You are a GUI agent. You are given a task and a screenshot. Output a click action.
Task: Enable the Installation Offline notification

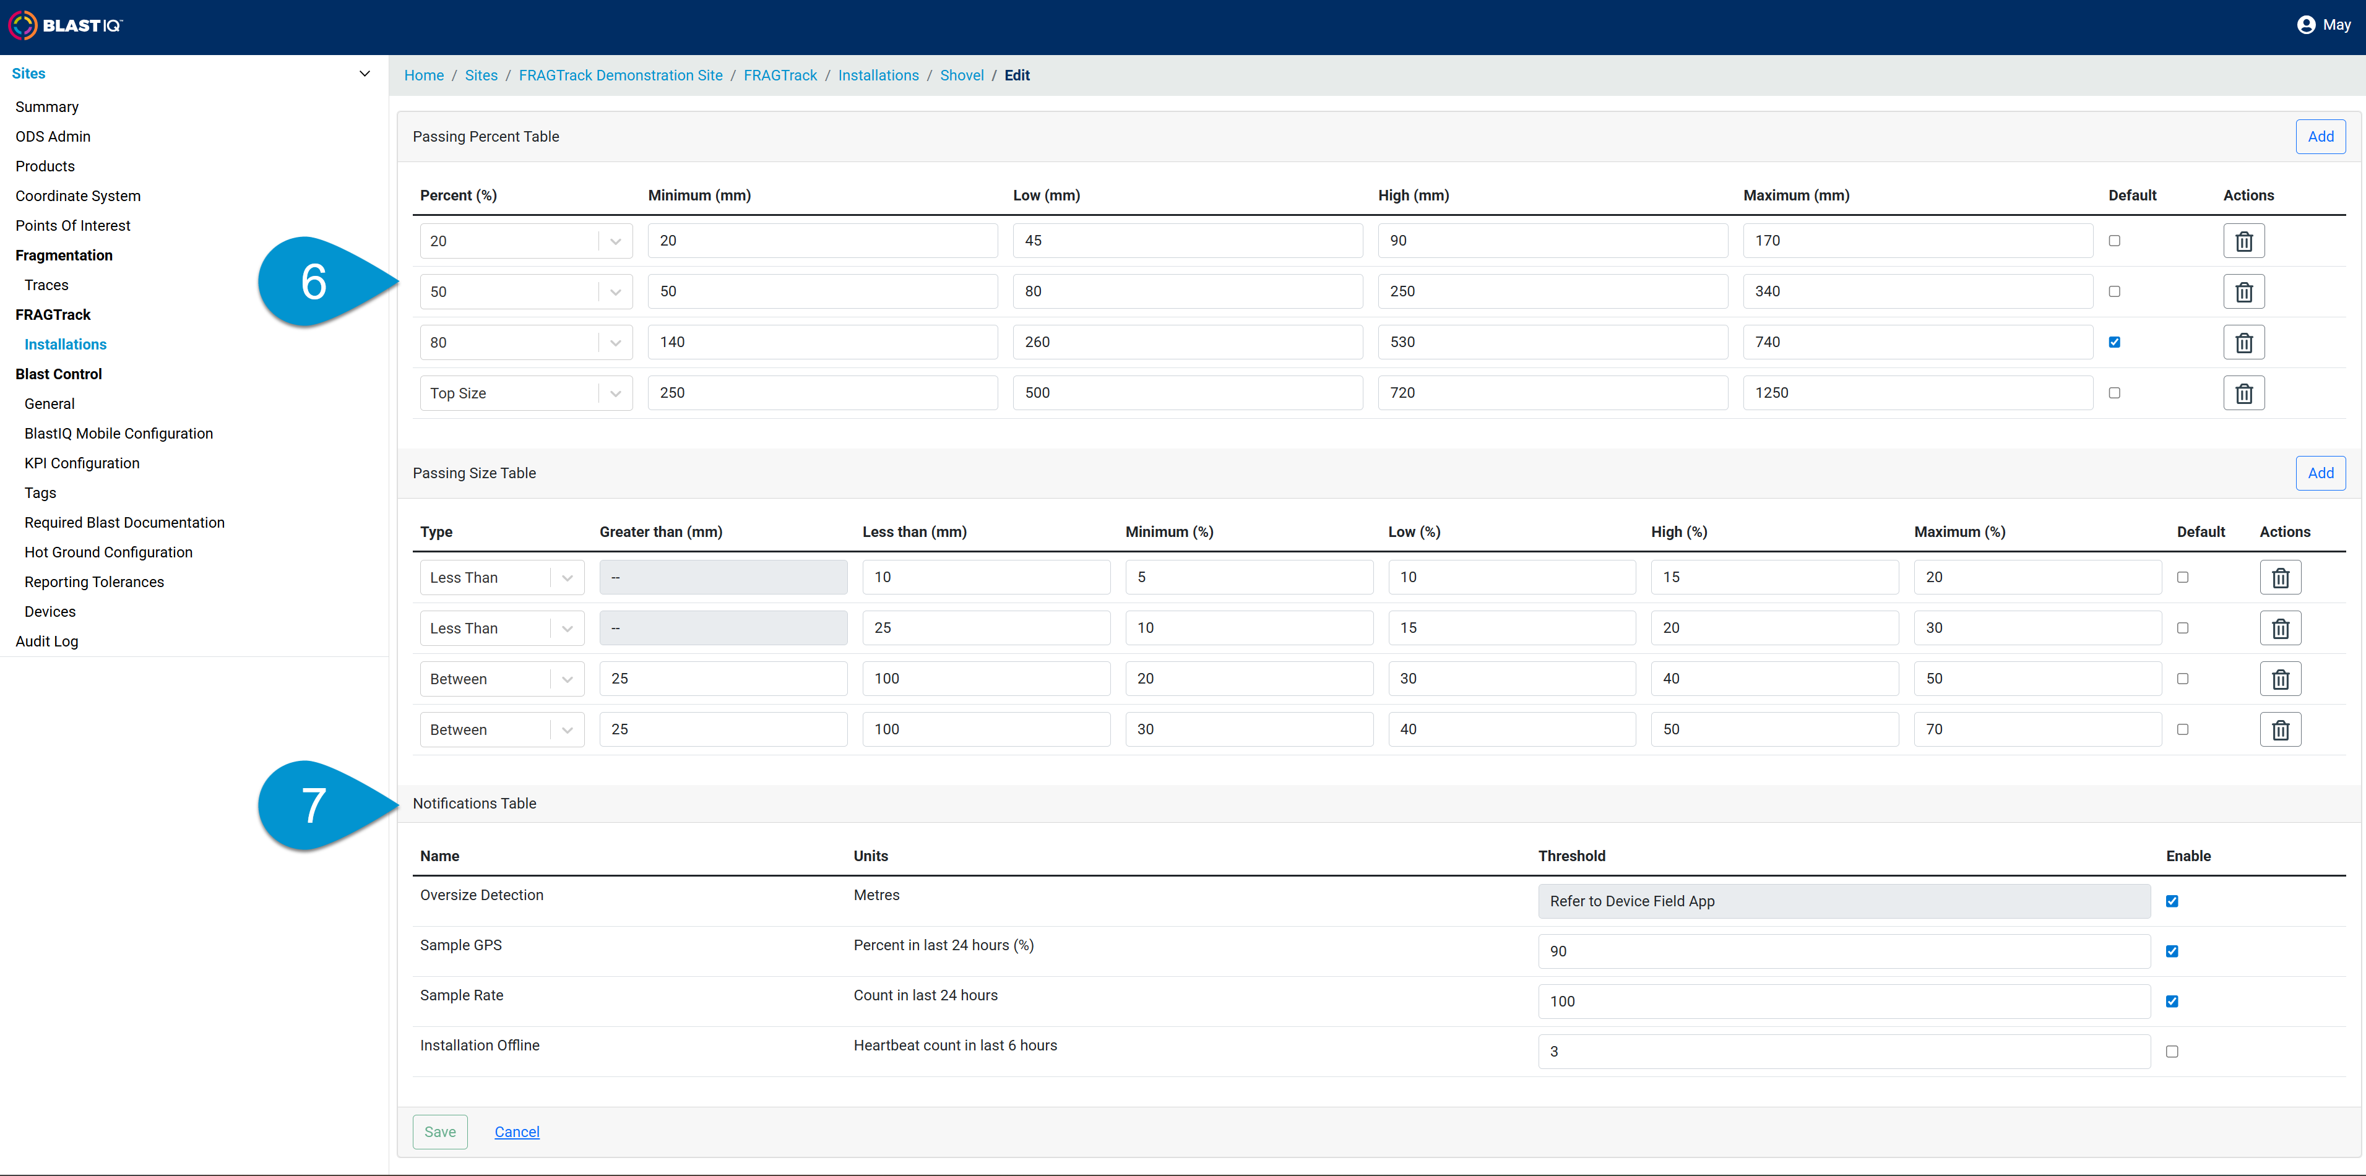click(2172, 1051)
